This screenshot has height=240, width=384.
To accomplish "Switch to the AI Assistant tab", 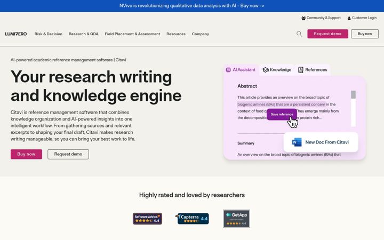I will pyautogui.click(x=241, y=70).
